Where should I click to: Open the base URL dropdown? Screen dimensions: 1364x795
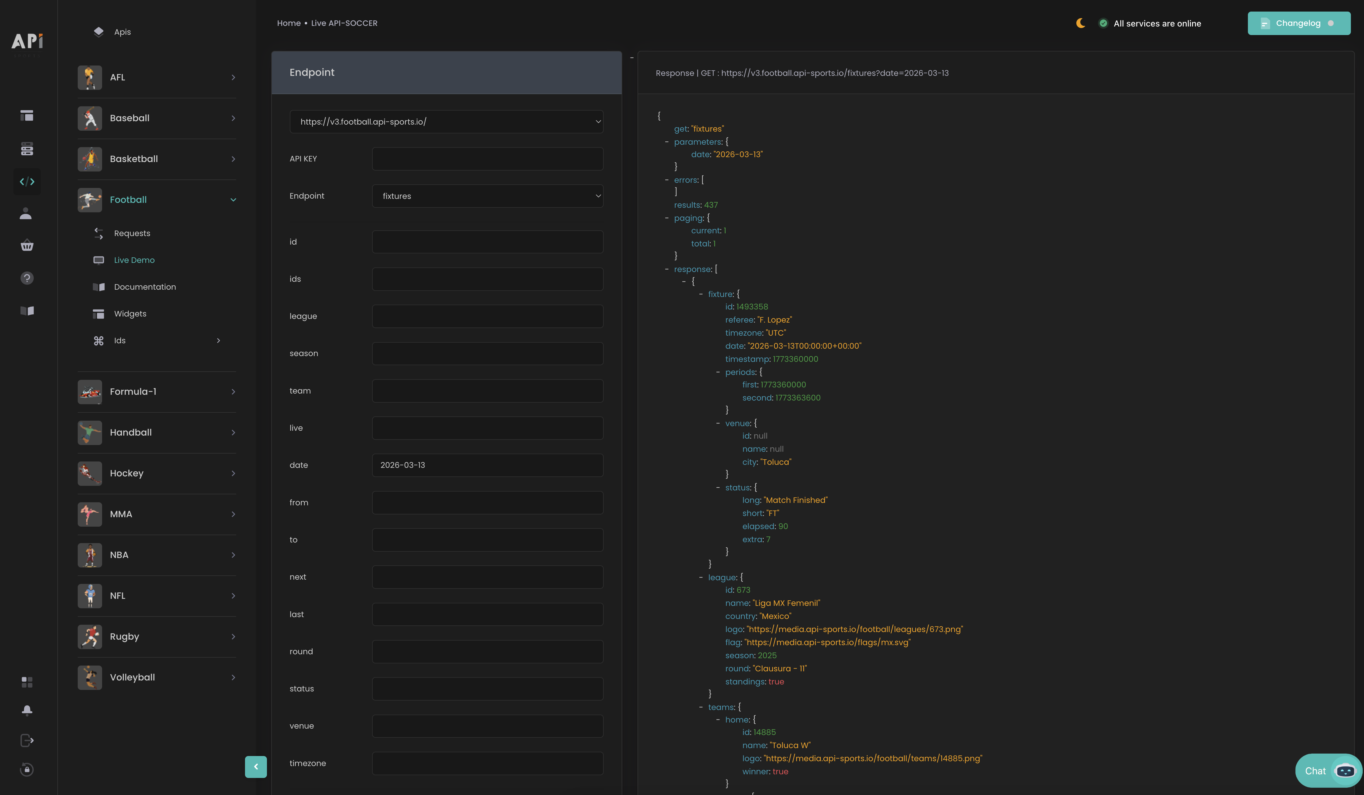point(446,122)
